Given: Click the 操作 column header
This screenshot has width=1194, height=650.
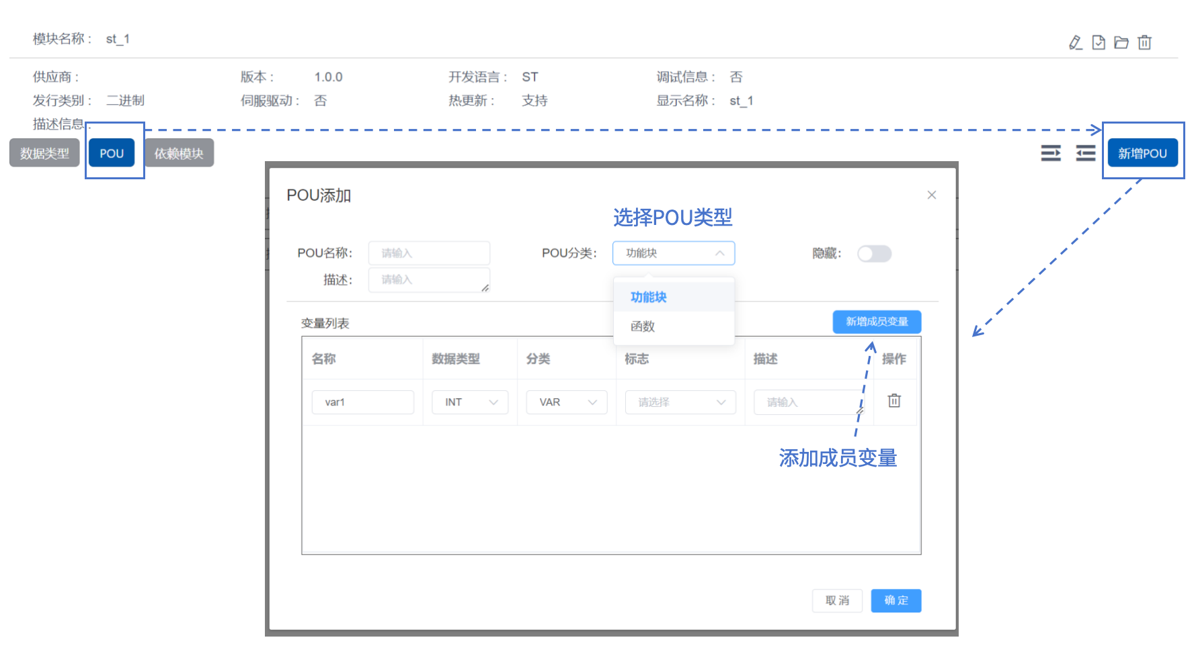Looking at the screenshot, I should pos(894,359).
